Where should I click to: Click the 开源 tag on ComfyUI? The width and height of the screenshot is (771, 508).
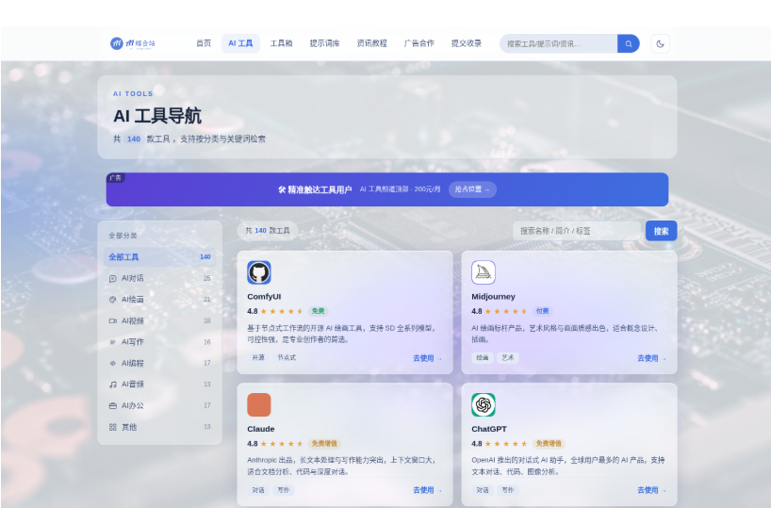(258, 357)
